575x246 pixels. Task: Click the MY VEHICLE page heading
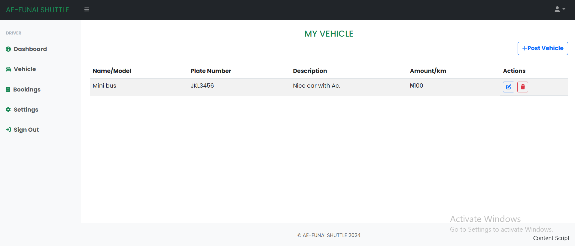[x=329, y=34]
